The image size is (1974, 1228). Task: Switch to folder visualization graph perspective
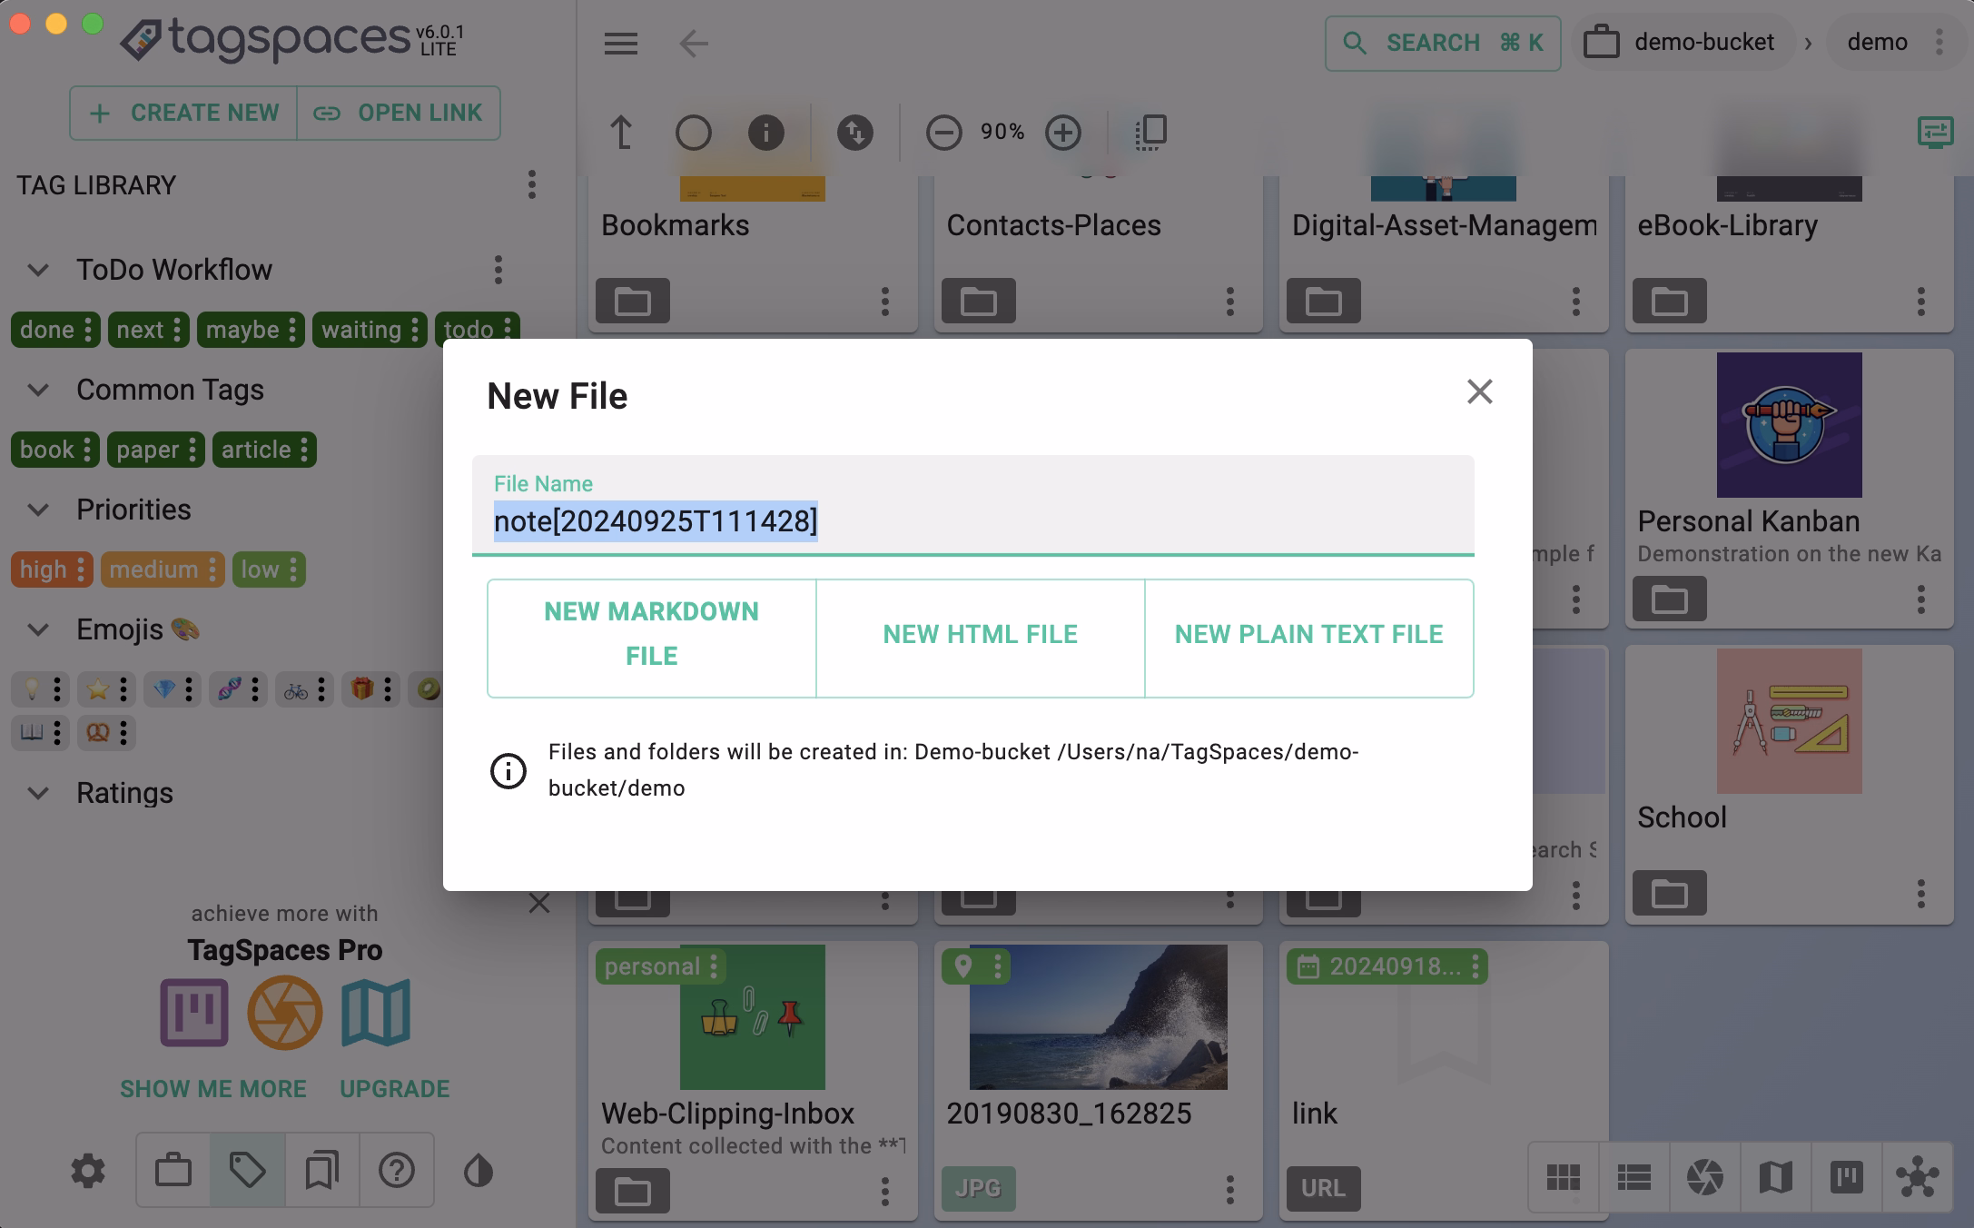(1917, 1177)
